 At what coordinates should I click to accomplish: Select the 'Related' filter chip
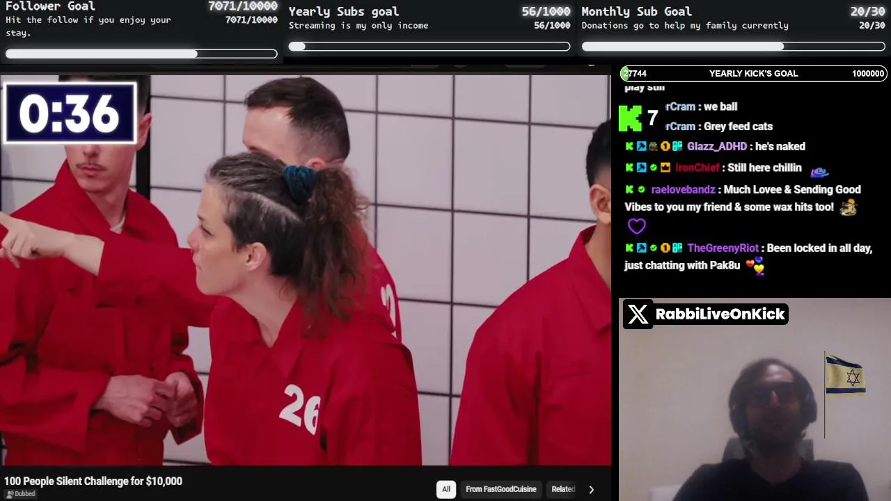(562, 489)
